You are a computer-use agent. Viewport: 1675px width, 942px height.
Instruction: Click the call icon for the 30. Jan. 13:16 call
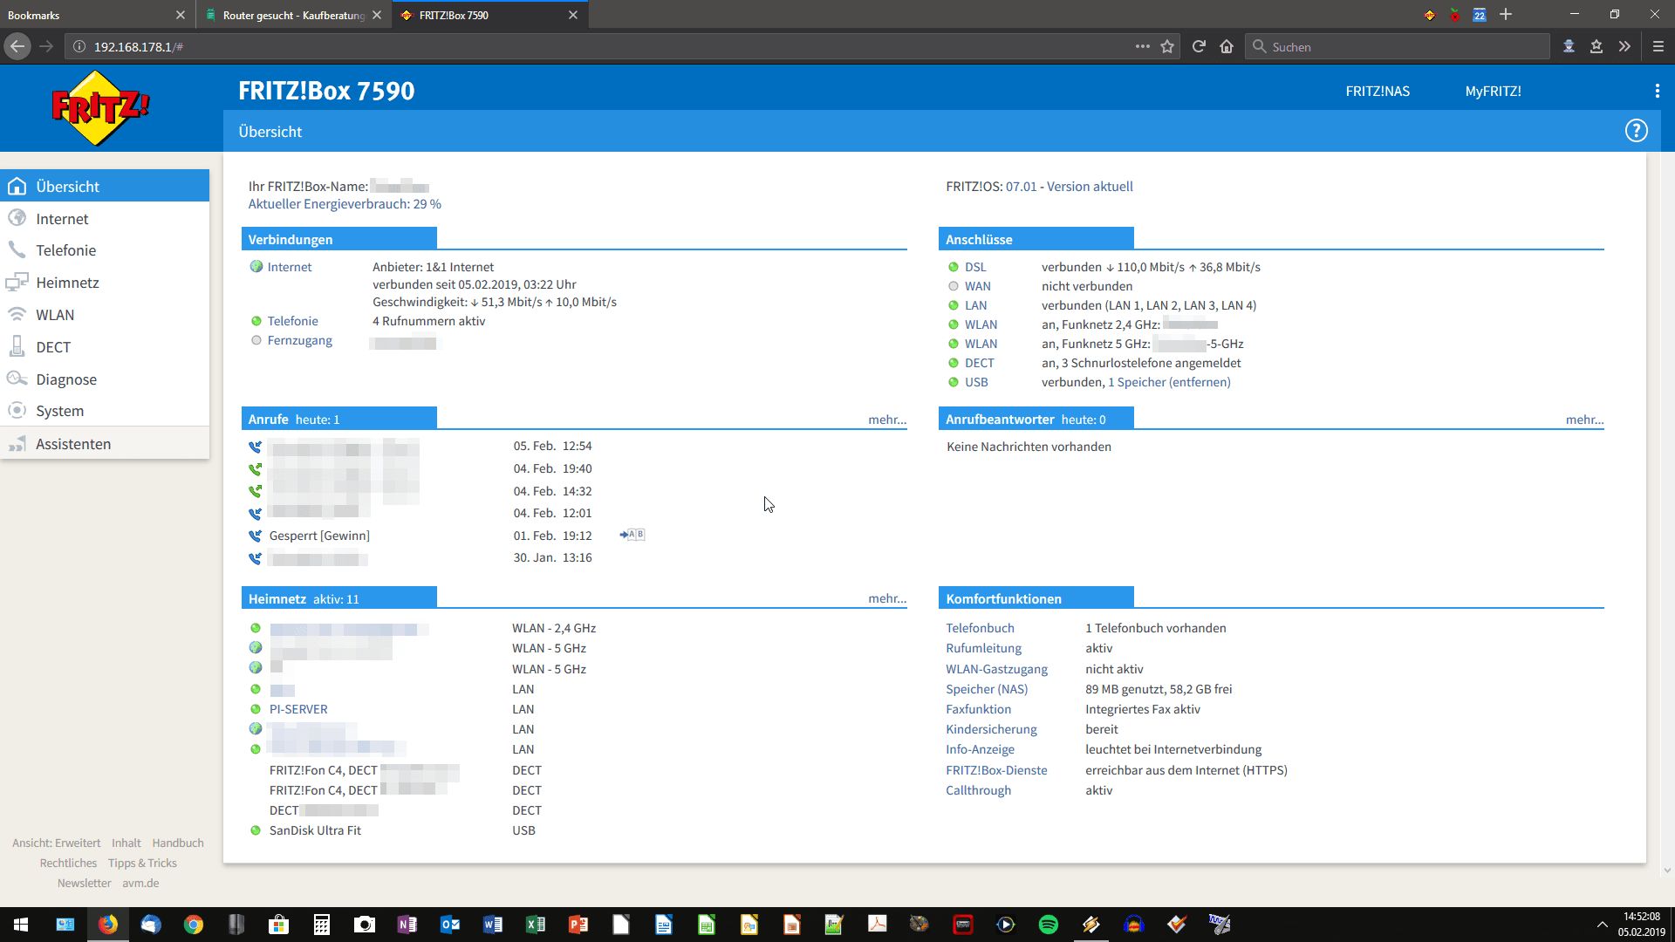point(255,558)
